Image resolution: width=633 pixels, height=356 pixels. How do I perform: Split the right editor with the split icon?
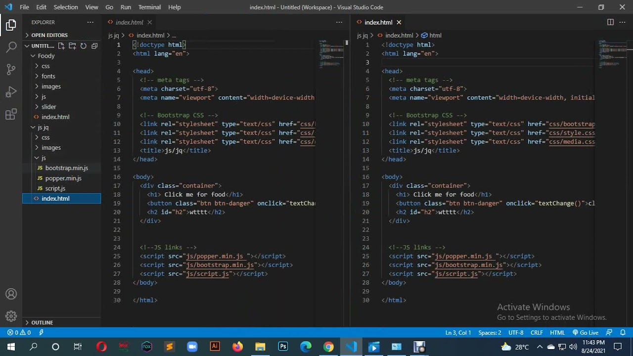pyautogui.click(x=610, y=22)
